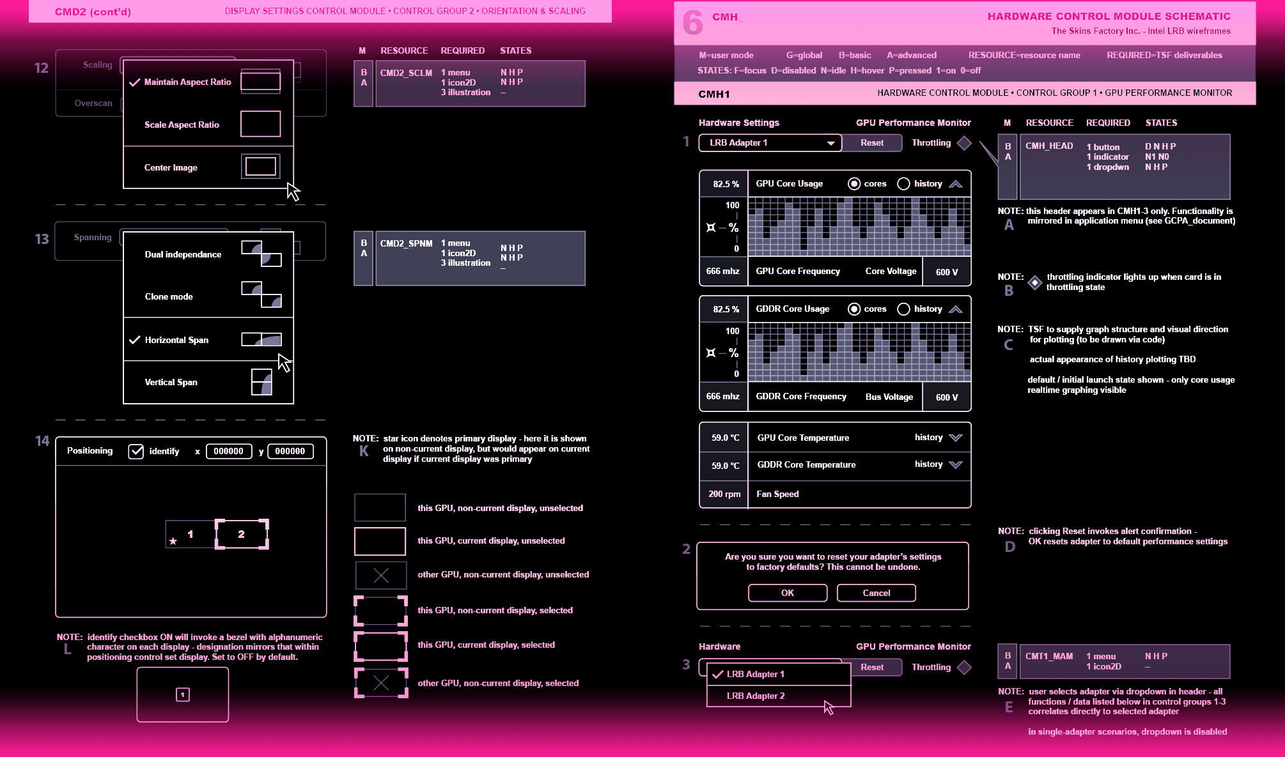Expand GPU Core Temperature history chevron

click(956, 438)
